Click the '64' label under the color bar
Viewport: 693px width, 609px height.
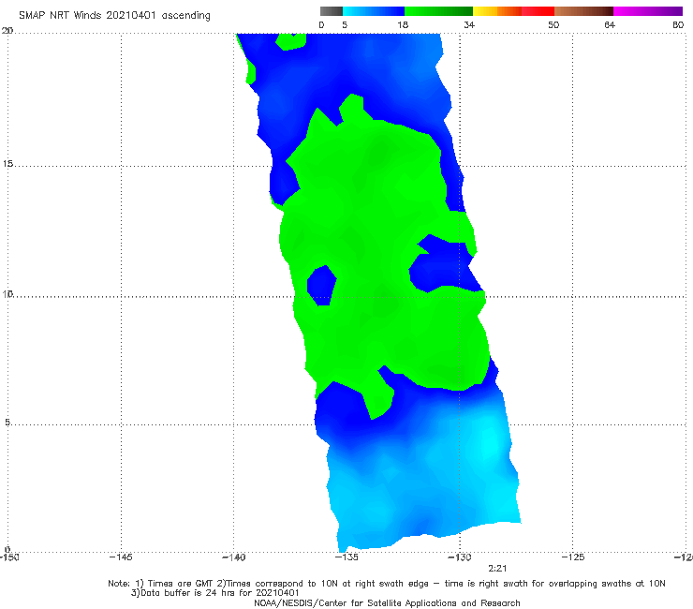(610, 25)
